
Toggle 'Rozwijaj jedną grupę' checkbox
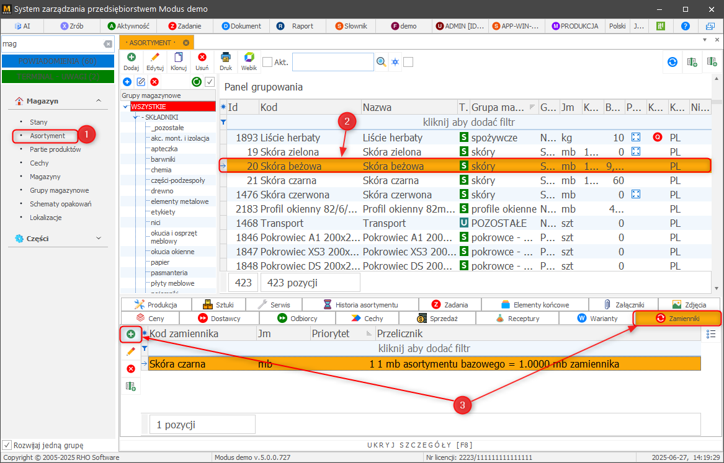click(x=7, y=445)
